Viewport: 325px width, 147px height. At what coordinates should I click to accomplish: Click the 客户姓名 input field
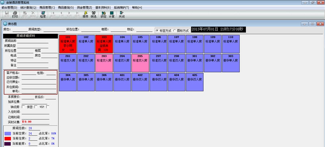click(x=29, y=73)
